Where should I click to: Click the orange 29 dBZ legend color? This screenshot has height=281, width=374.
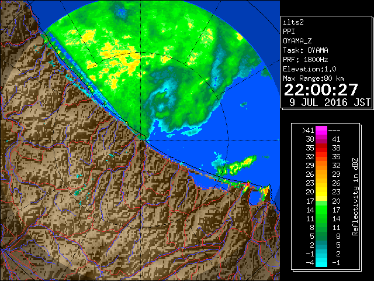click(x=321, y=166)
